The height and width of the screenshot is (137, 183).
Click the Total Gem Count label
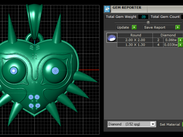(x=165, y=17)
